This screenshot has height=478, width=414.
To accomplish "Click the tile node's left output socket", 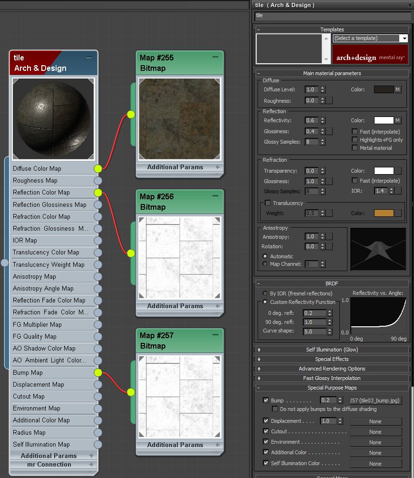I will (x=5, y=263).
